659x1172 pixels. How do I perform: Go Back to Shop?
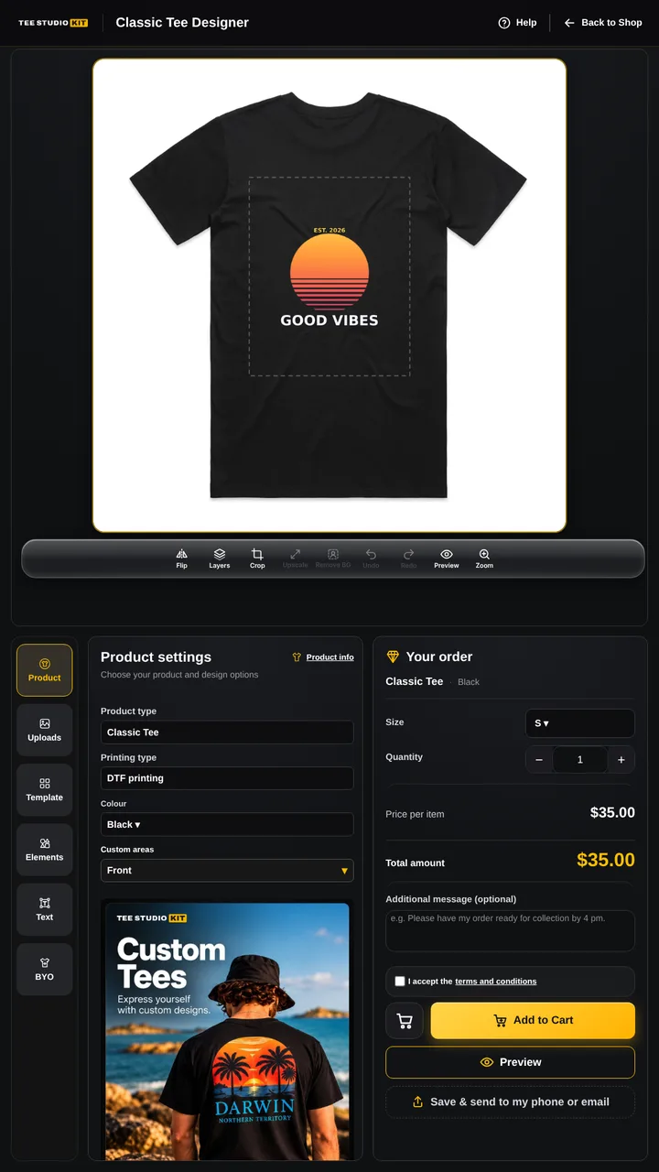click(x=603, y=23)
